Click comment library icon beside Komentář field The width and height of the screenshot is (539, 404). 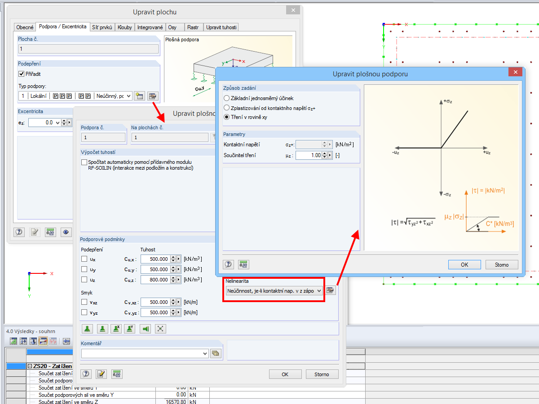[x=216, y=353]
